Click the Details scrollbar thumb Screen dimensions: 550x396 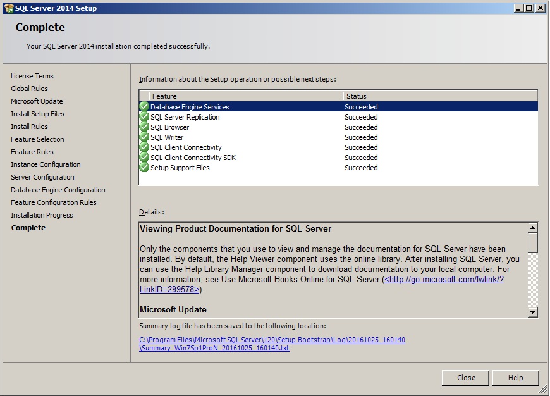click(532, 242)
